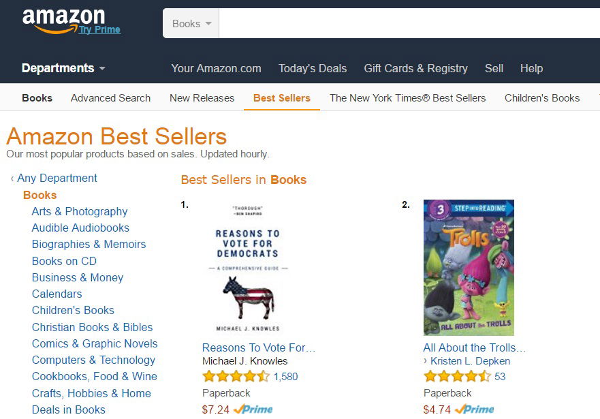Go to Gift Cards & Registry
600x419 pixels.
[415, 68]
